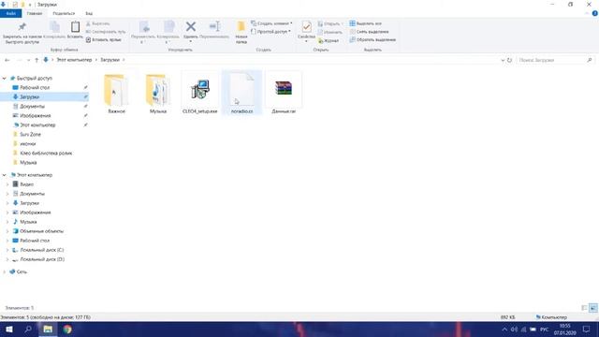Open the Открыть (Open) ribbon dropdown
Image resolution: width=599 pixels, height=337 pixels.
pos(330,23)
